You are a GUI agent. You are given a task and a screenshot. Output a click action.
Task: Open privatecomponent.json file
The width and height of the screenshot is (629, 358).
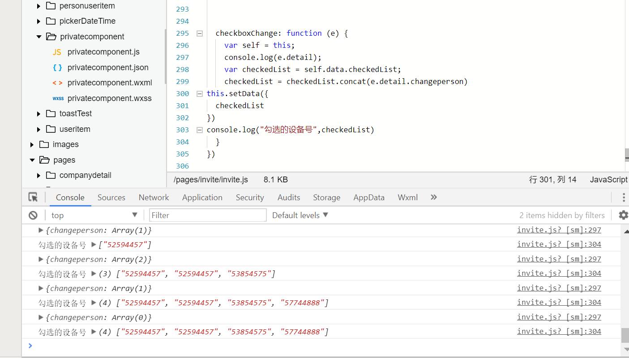tap(107, 67)
